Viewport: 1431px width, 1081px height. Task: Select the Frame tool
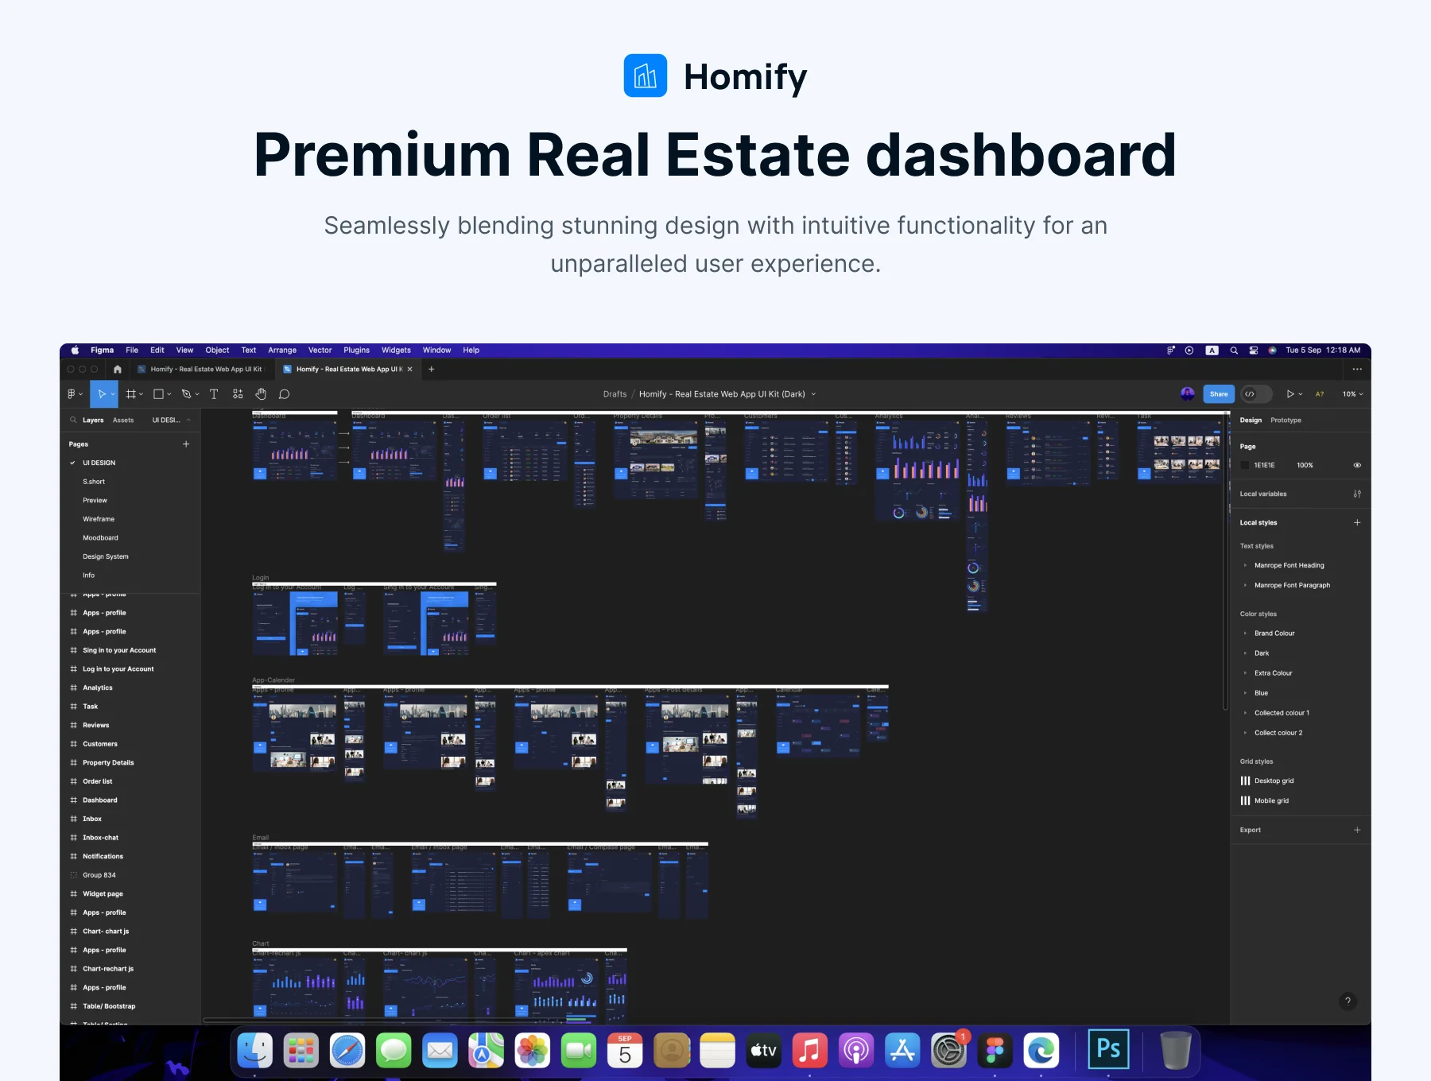tap(130, 393)
